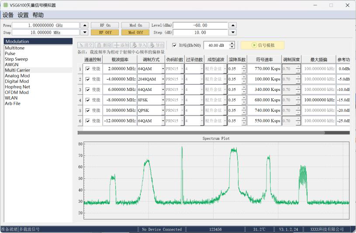Click the VSG6100 app icon in title bar

pos(5,5)
